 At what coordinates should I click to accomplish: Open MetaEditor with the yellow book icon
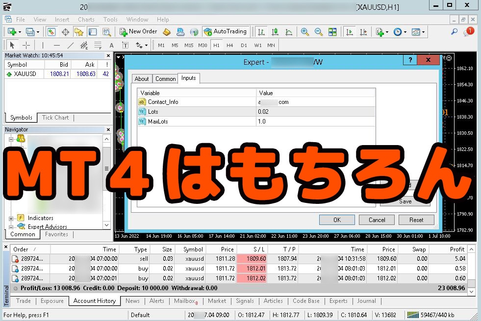coord(167,31)
